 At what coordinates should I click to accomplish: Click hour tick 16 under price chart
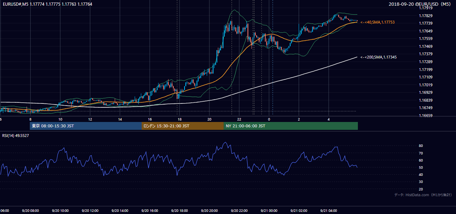pyautogui.click(x=150, y=119)
